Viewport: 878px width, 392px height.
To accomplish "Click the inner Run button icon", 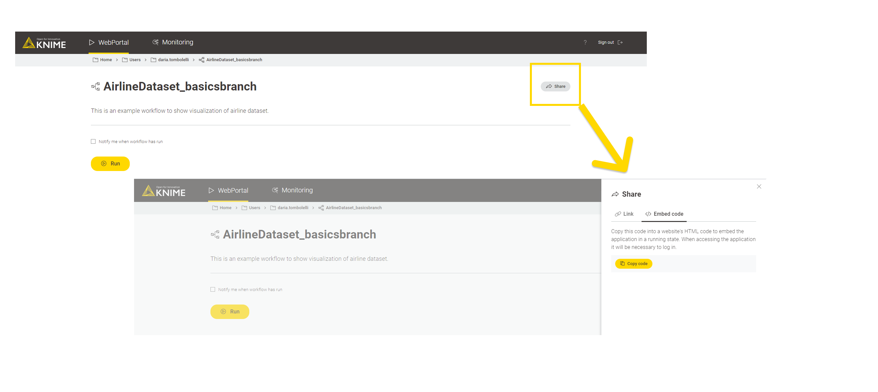I will tap(223, 311).
